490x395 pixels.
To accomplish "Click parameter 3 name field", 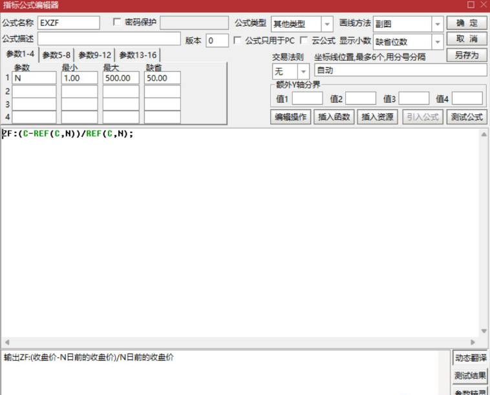I will tap(34, 104).
